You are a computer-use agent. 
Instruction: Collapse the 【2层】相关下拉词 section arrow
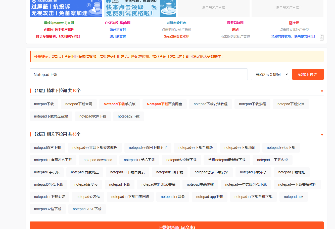(322, 135)
